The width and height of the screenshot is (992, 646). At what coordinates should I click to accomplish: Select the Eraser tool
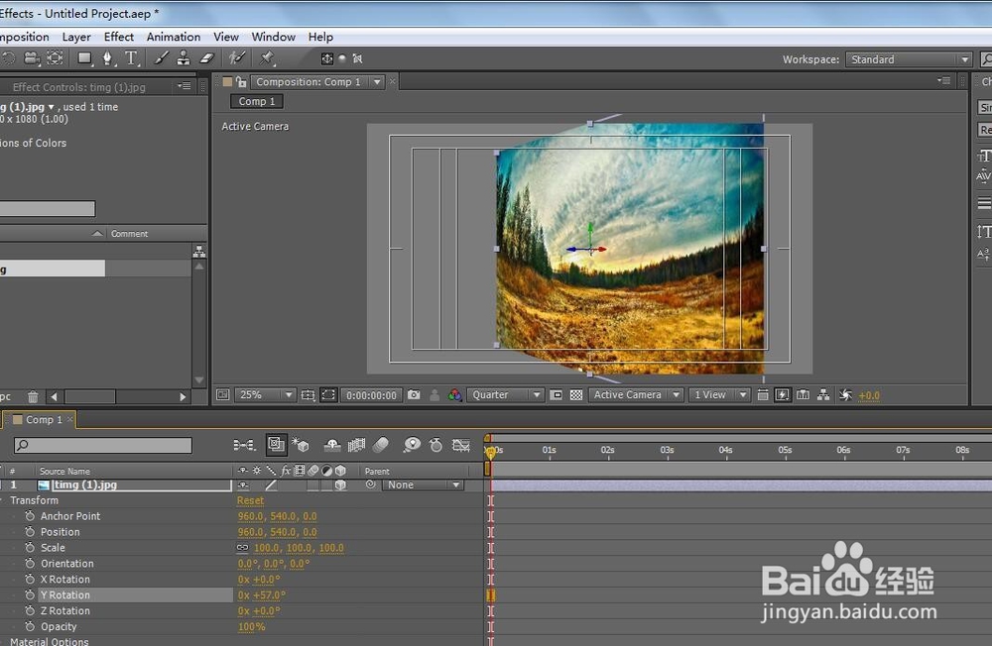coord(207,58)
